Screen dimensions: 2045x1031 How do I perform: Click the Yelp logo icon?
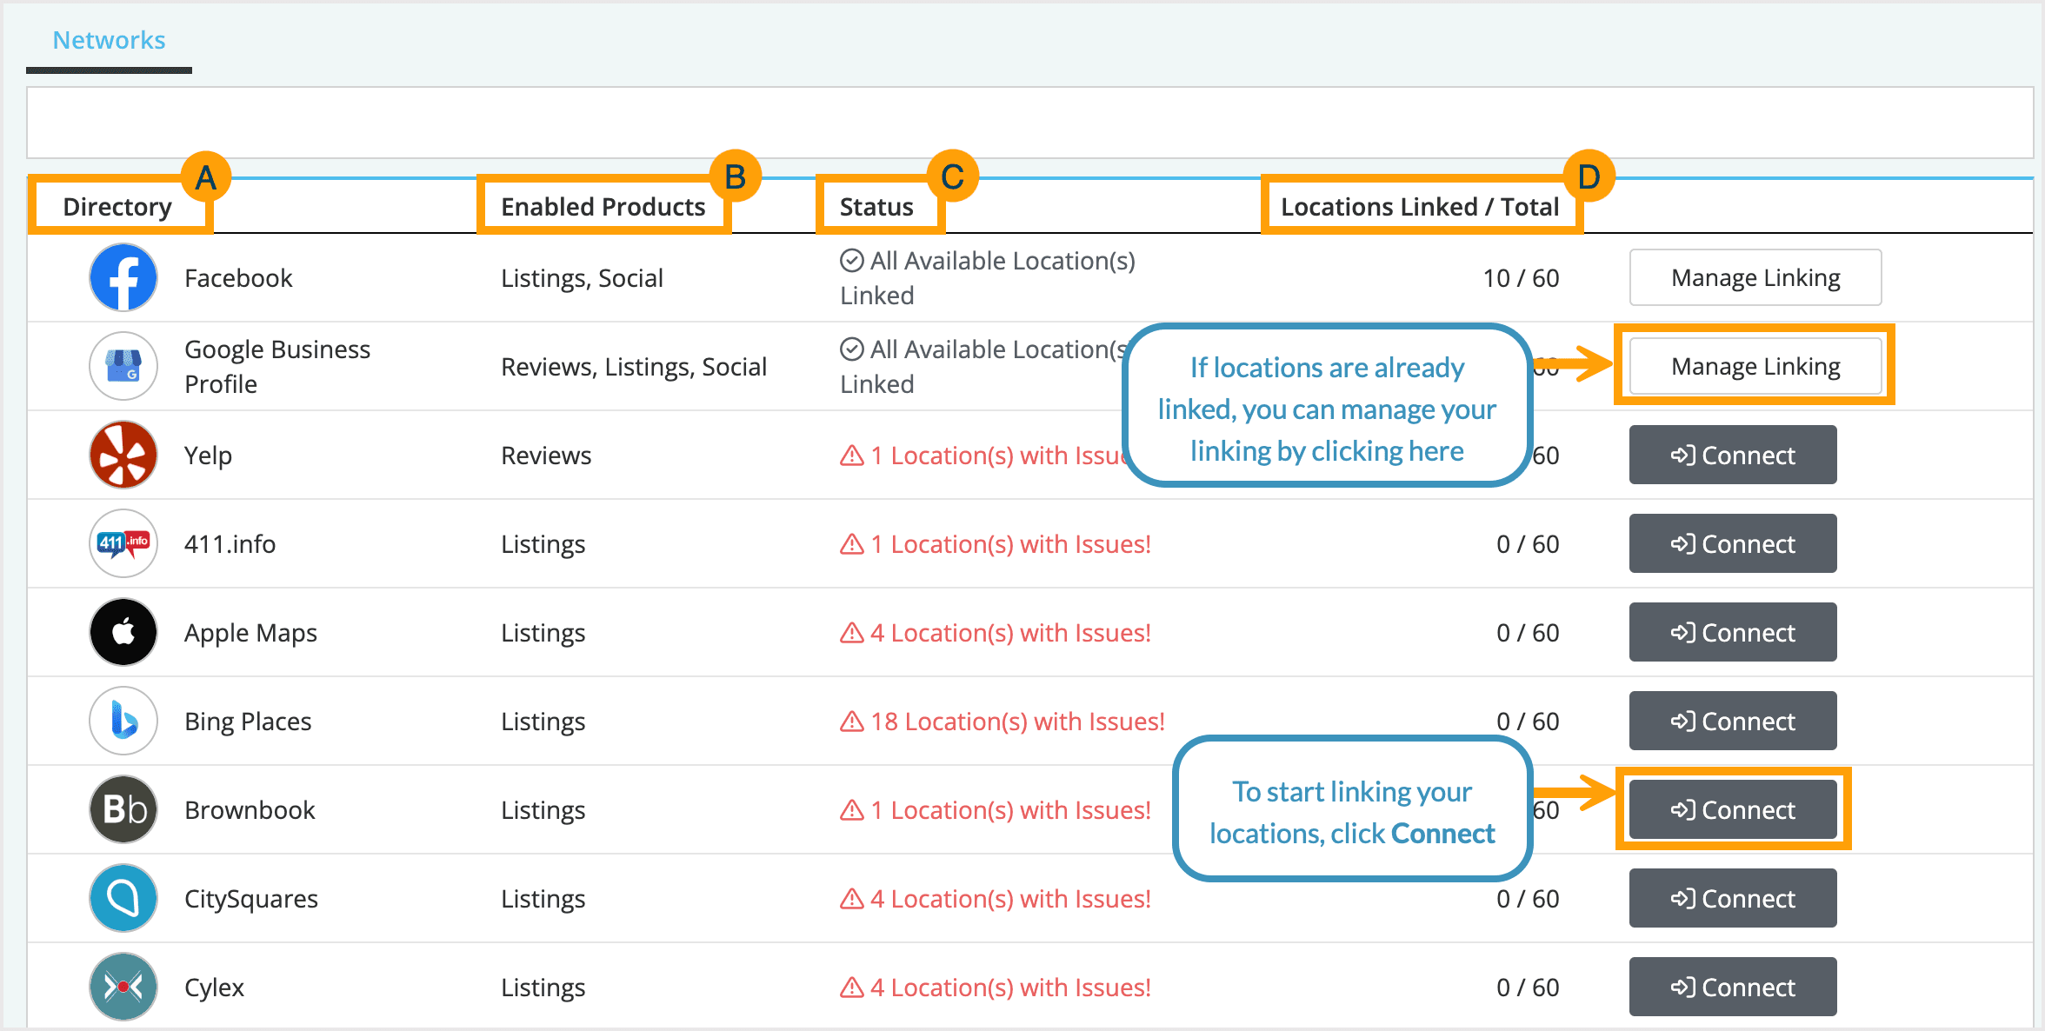[123, 455]
